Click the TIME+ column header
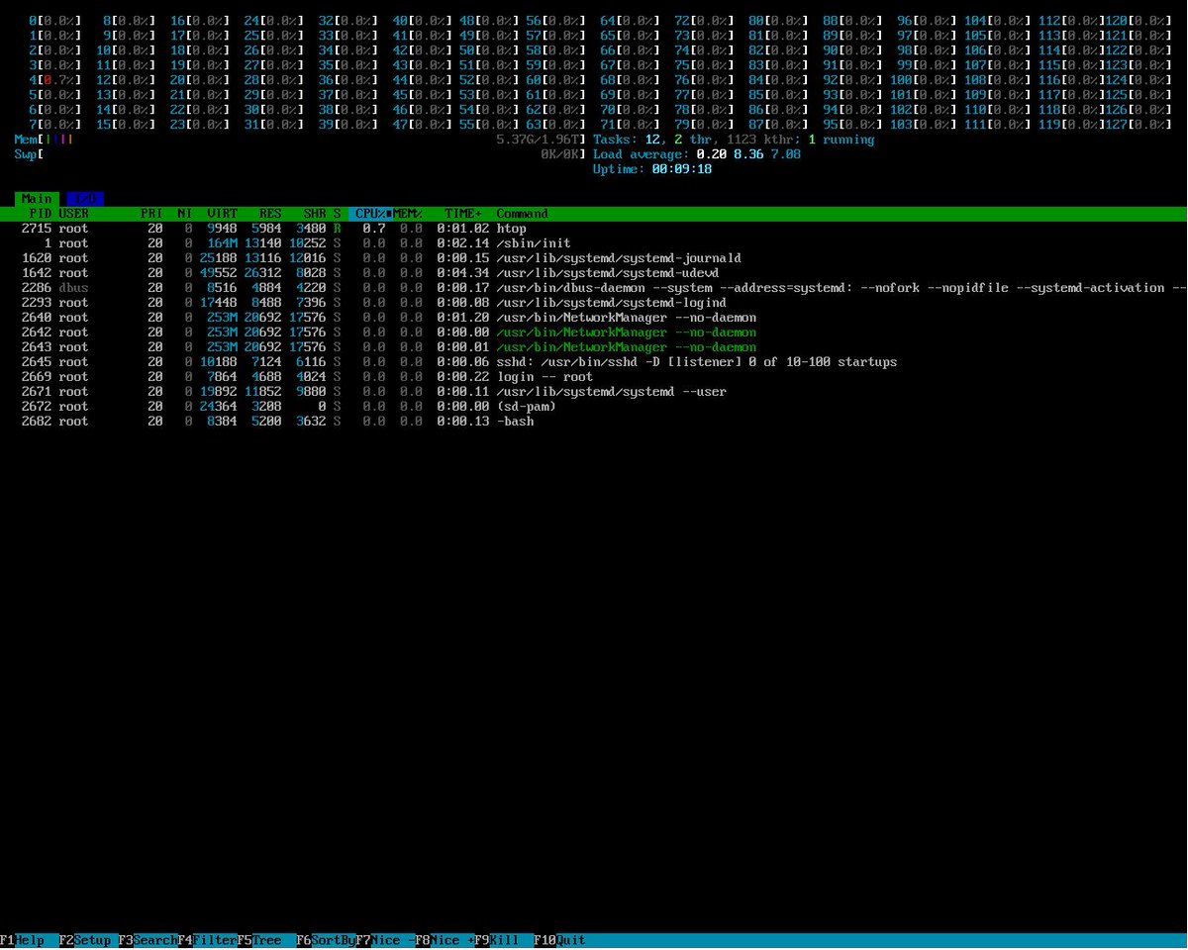Viewport: 1188px width, 950px height. point(462,214)
